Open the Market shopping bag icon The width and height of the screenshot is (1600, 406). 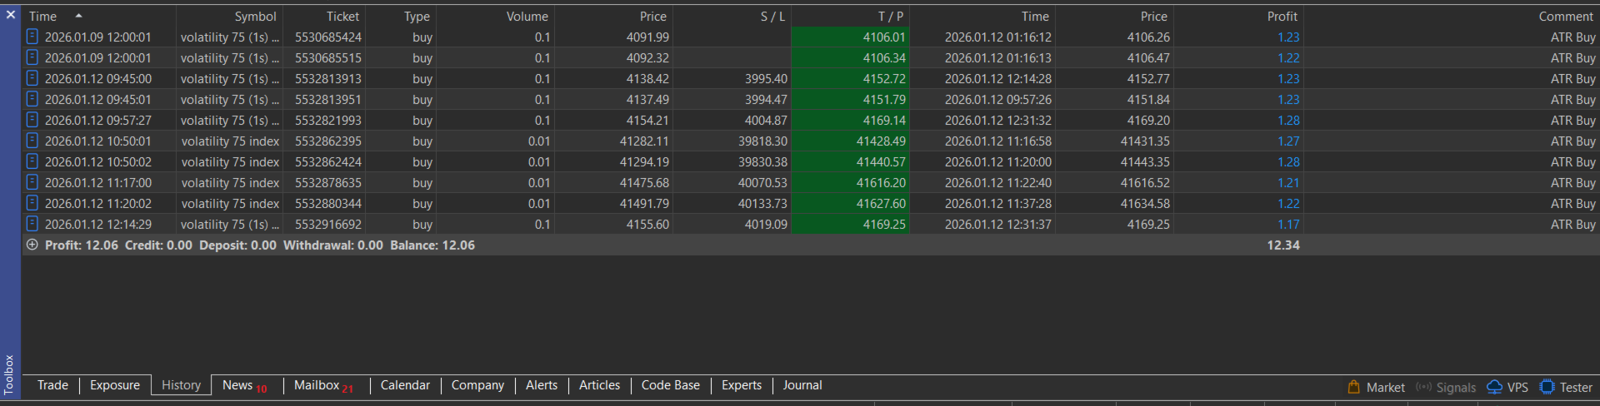pyautogui.click(x=1353, y=387)
